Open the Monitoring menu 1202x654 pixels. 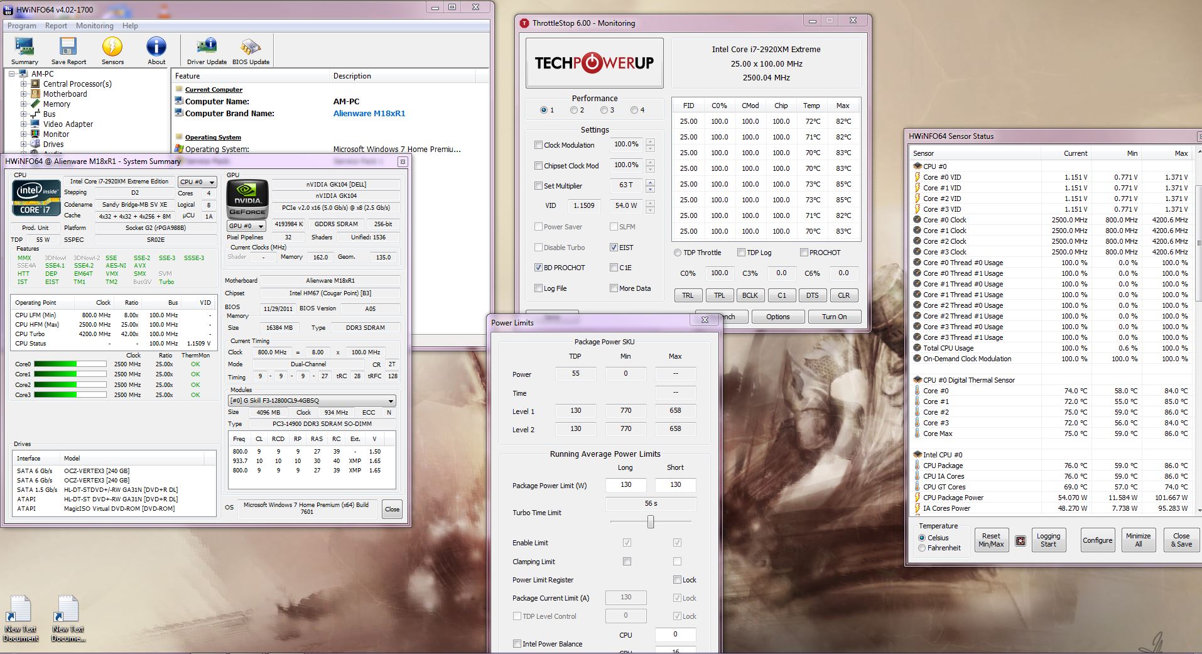[x=95, y=26]
